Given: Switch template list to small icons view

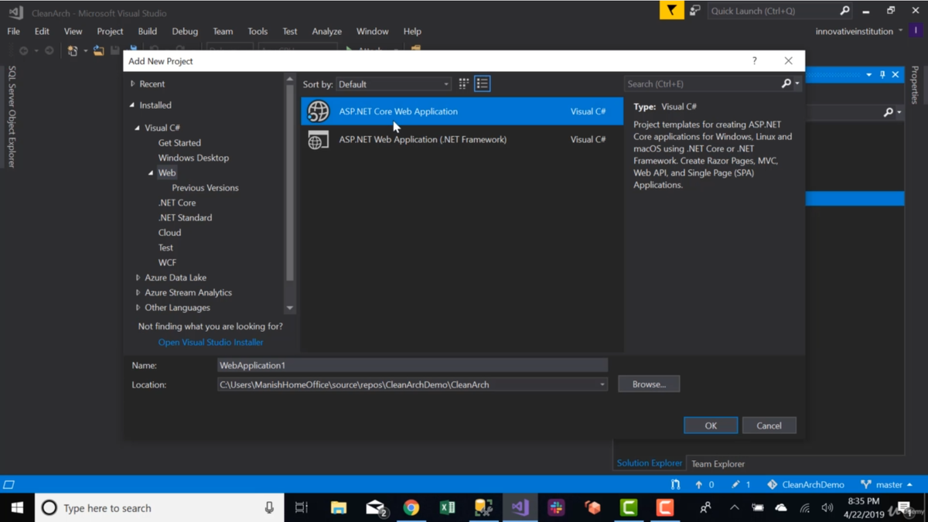Looking at the screenshot, I should tap(464, 84).
